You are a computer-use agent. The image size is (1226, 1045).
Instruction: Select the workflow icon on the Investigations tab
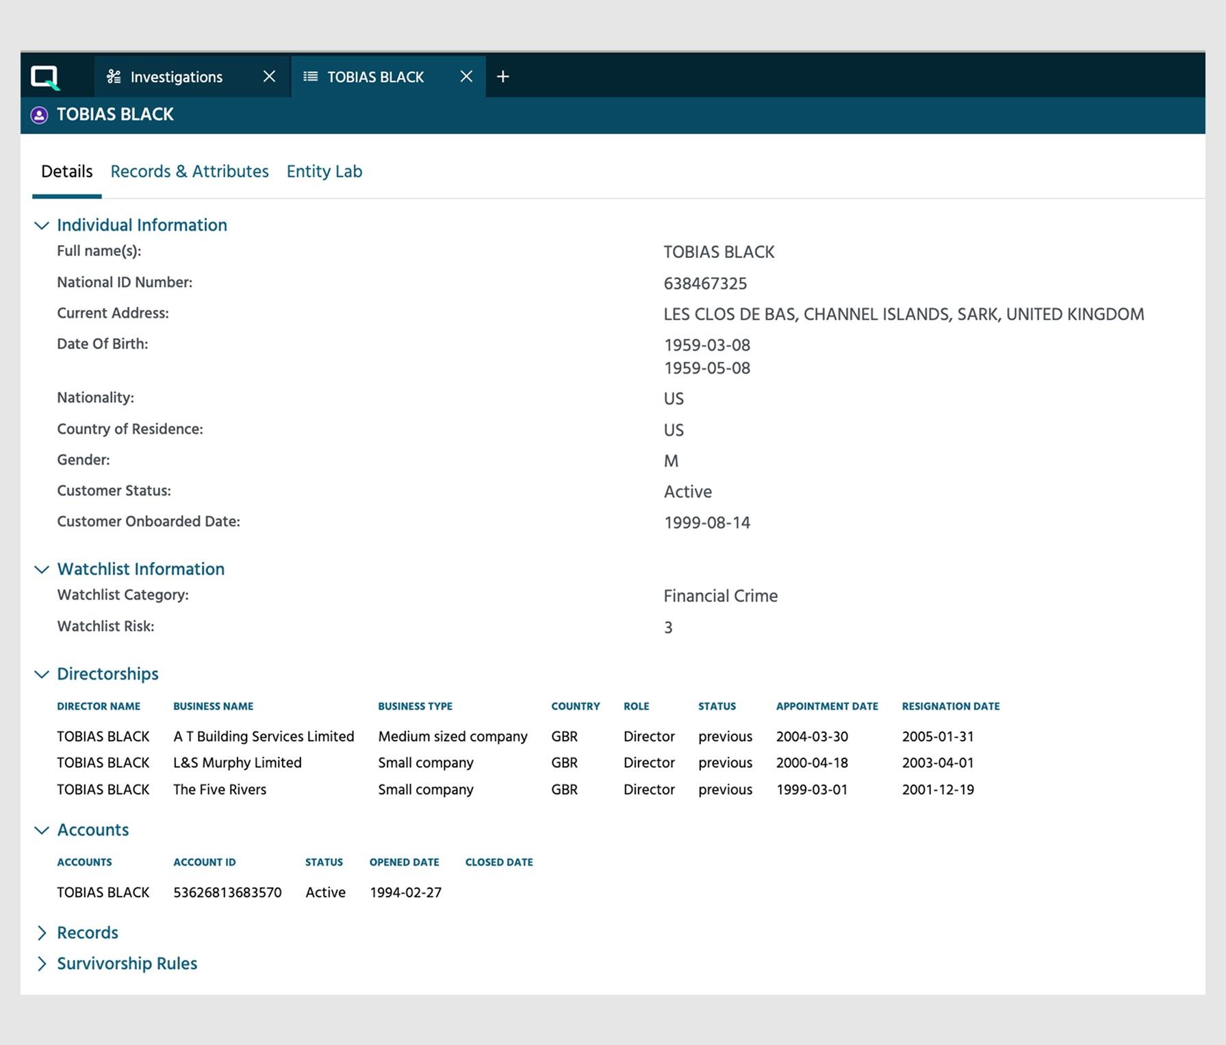click(x=114, y=76)
